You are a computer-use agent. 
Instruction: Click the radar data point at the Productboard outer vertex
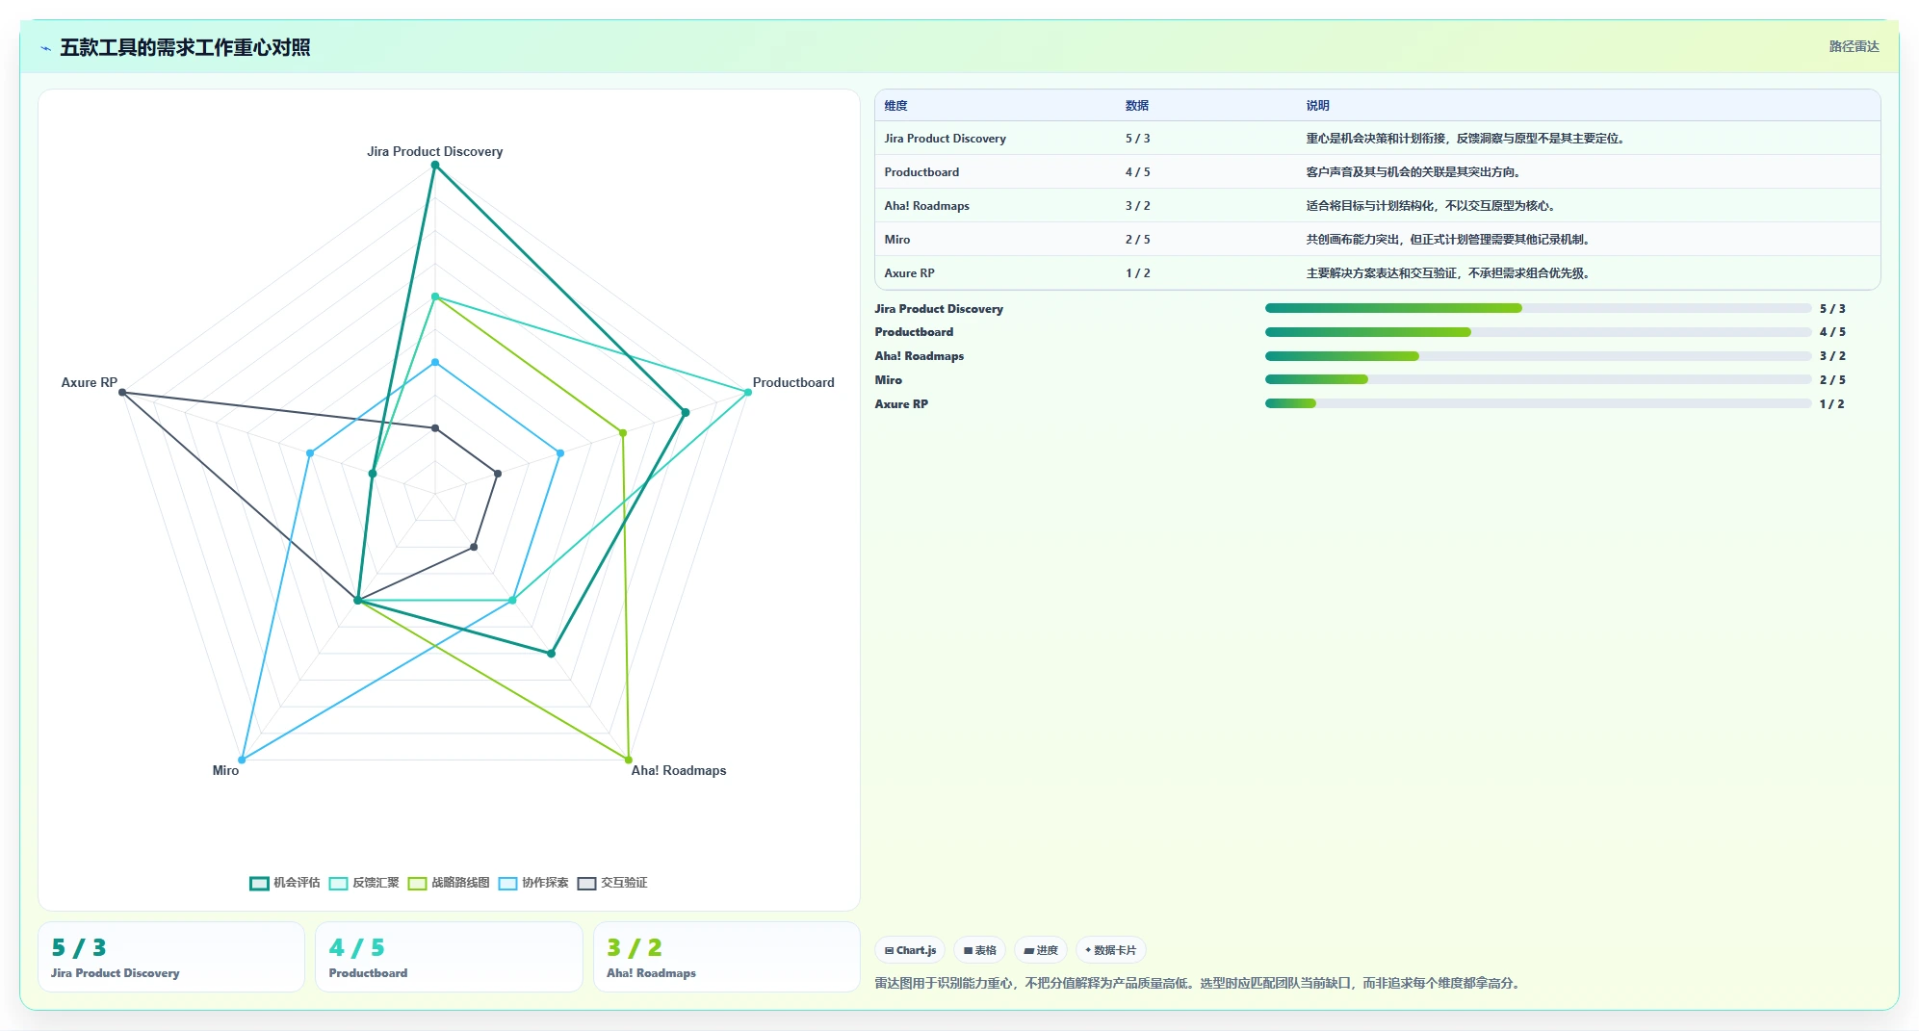[x=748, y=392]
